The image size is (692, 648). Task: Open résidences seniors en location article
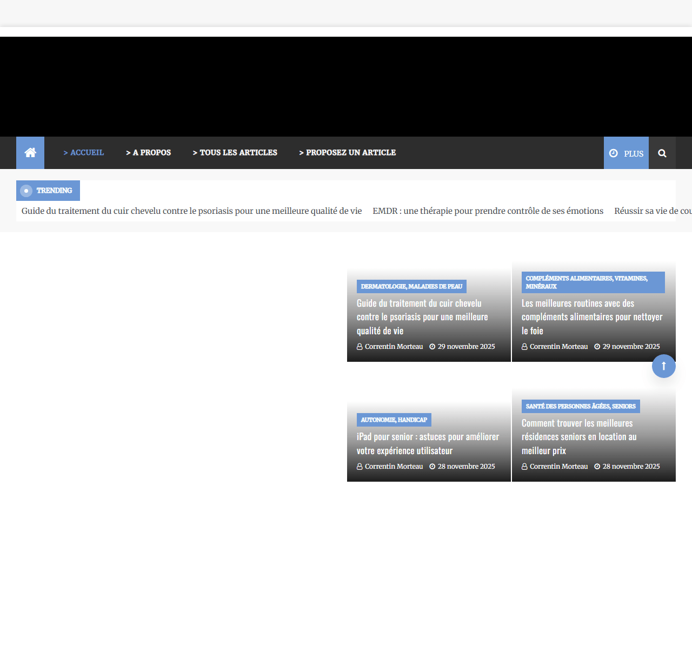[578, 437]
